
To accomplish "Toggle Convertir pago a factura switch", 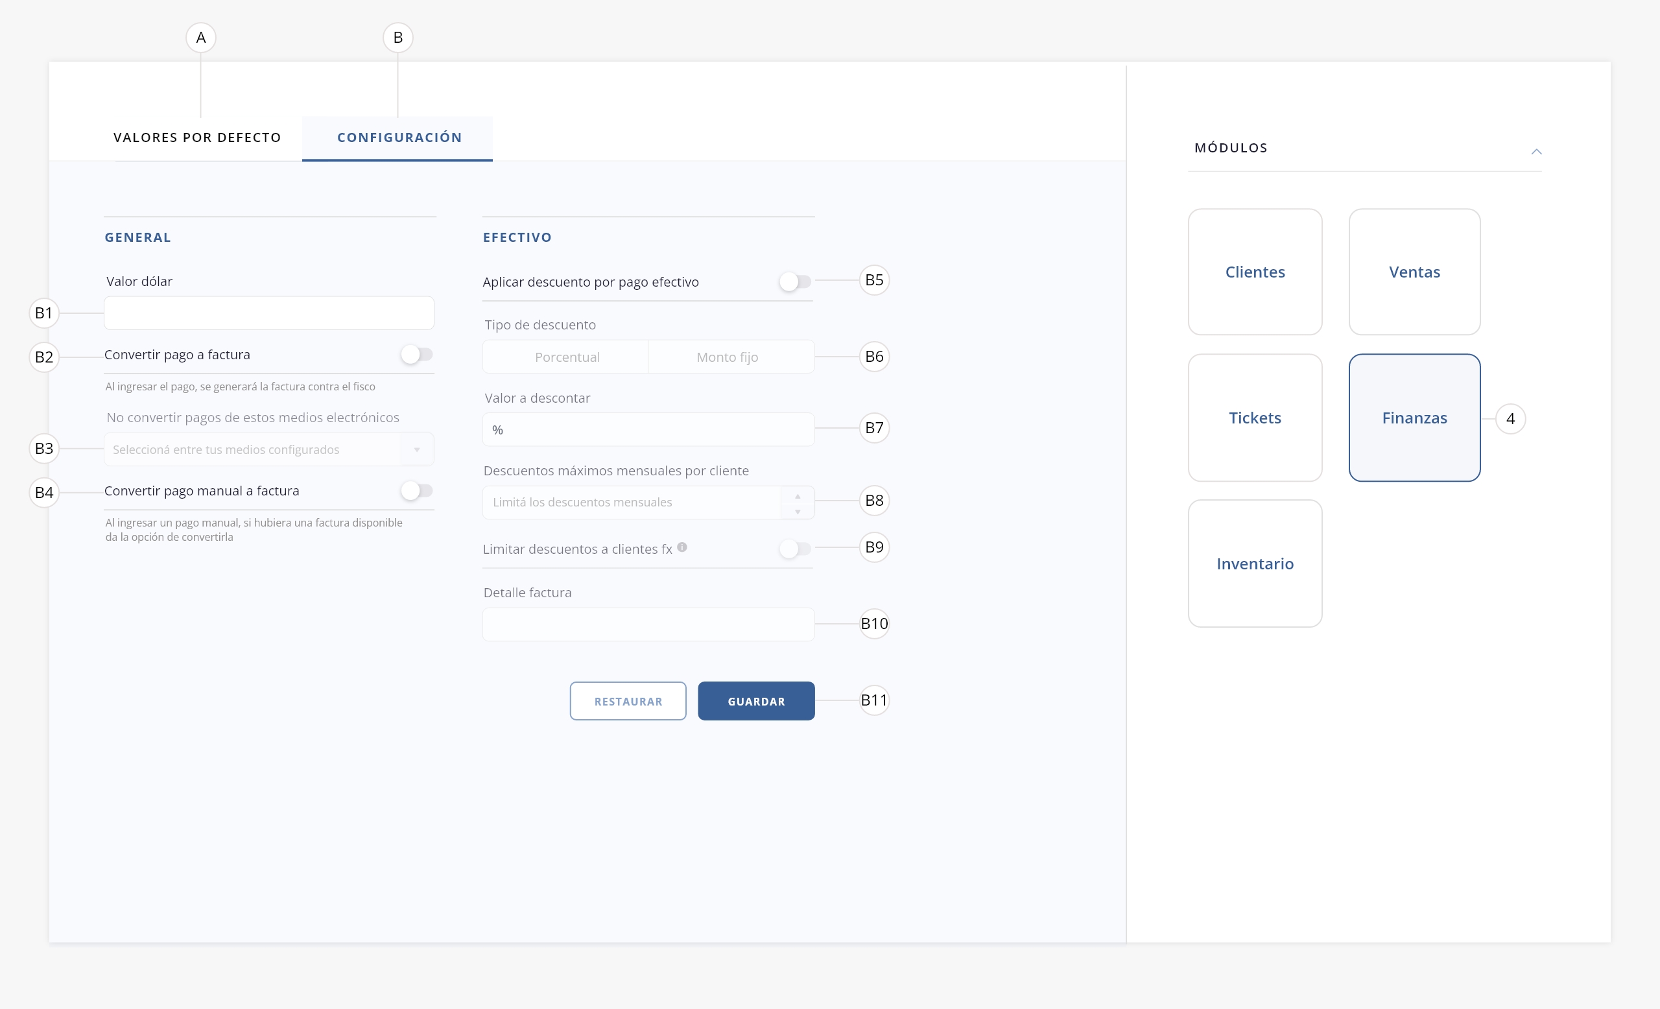I will point(416,354).
